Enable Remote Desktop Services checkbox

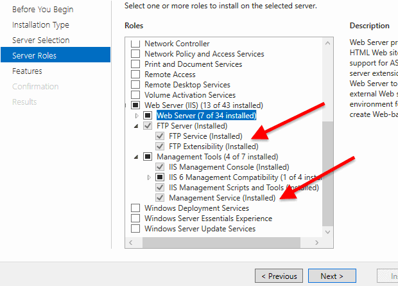135,85
